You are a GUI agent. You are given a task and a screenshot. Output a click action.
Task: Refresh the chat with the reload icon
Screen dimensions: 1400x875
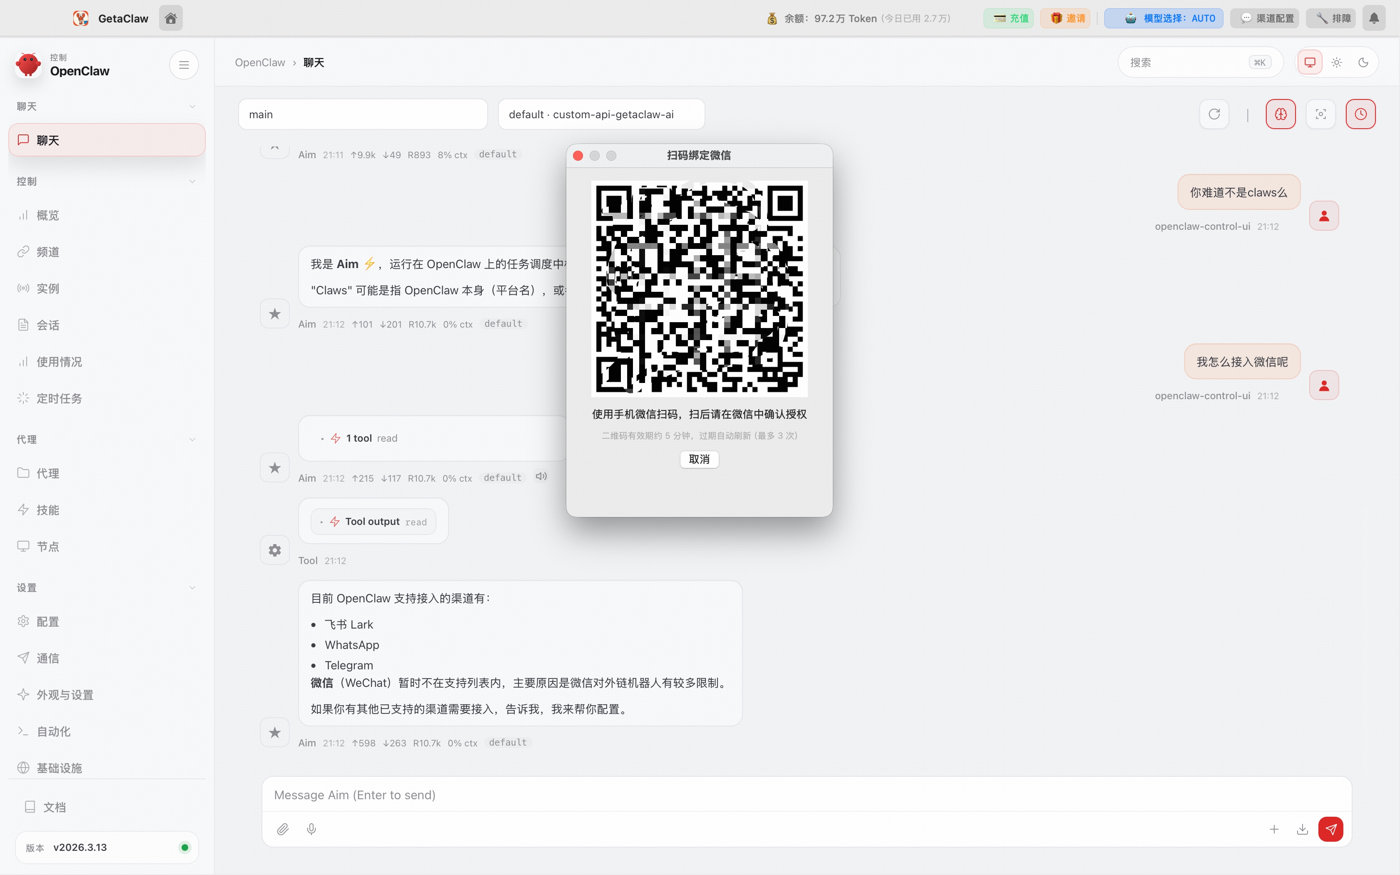point(1213,113)
